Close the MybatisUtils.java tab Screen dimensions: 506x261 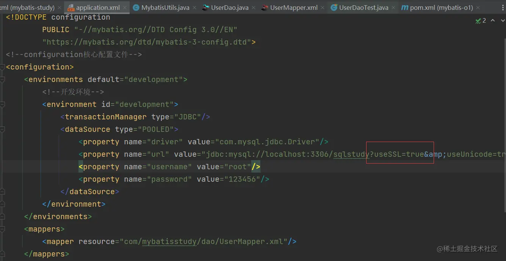(x=194, y=8)
